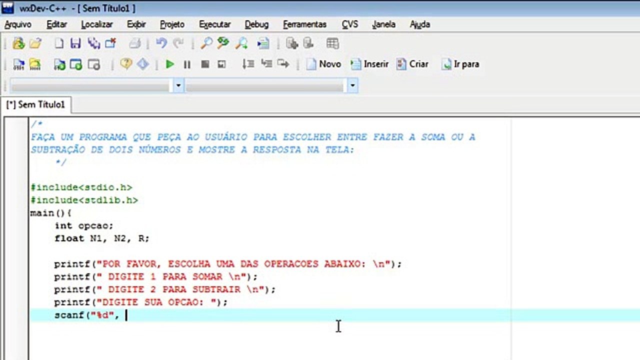Save all files with the multi-disk icon
Screen dimensions: 640x360
93,43
